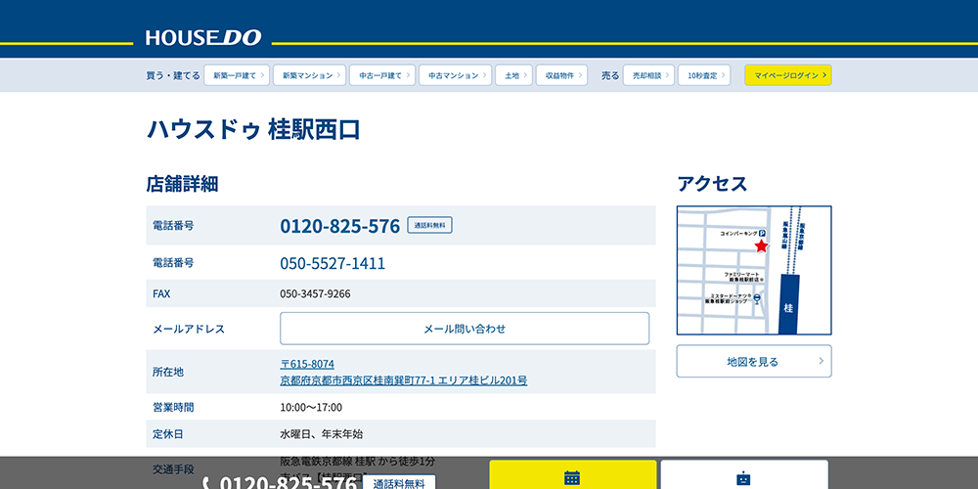Click the 通話料無料 badge beside 0120 number

(x=429, y=225)
